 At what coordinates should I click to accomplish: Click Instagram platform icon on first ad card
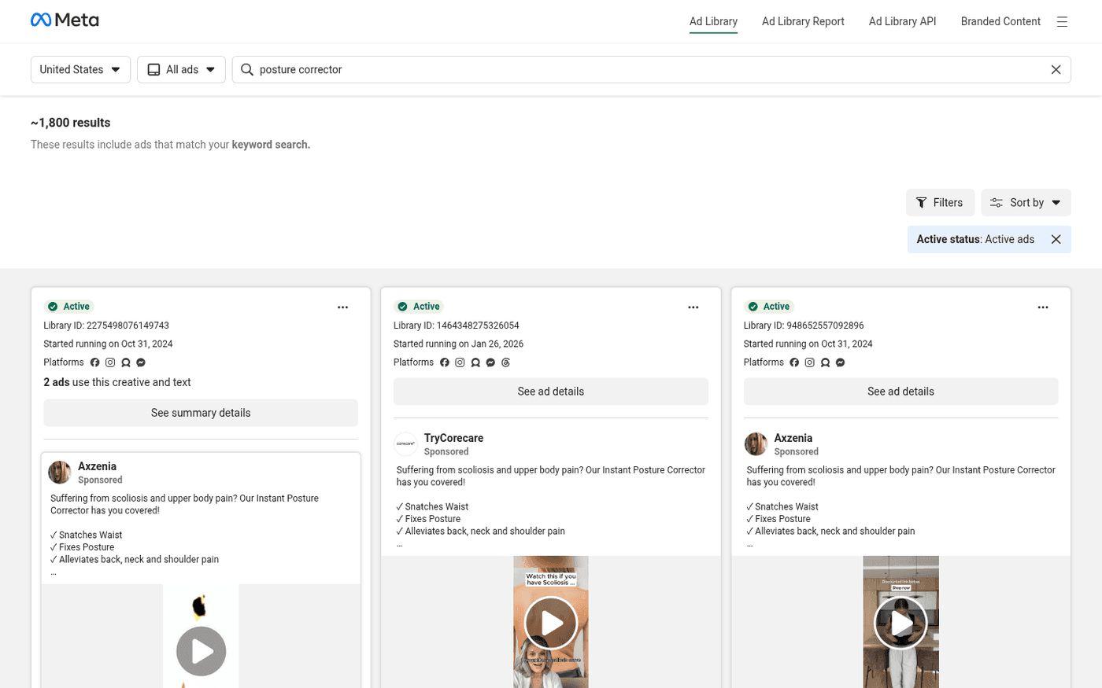tap(110, 362)
